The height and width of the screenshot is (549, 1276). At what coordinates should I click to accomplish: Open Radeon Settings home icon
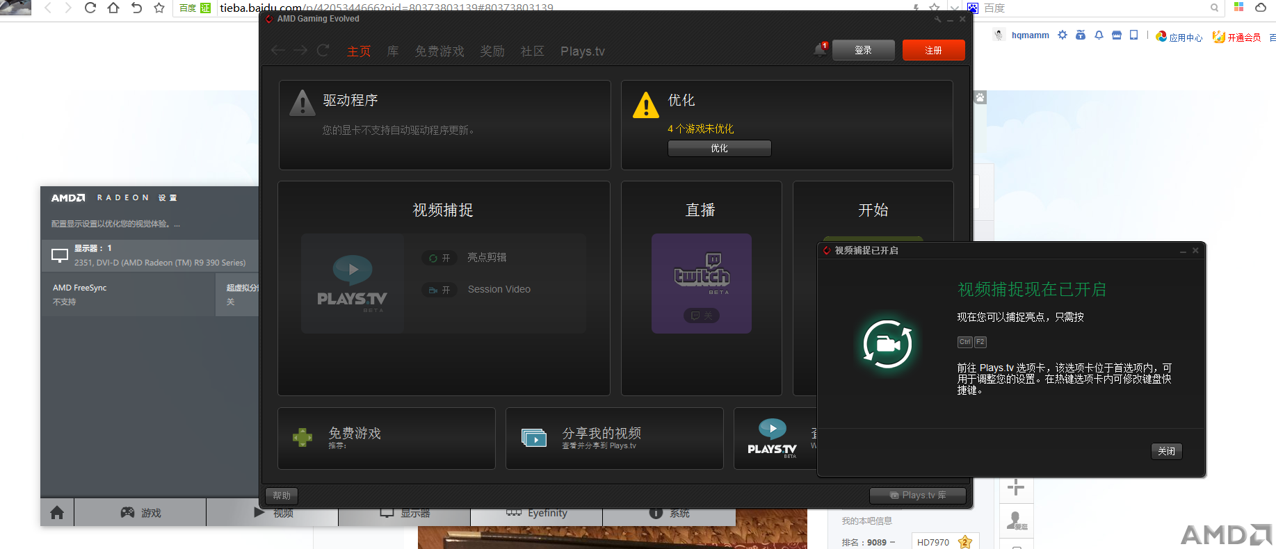pos(57,513)
